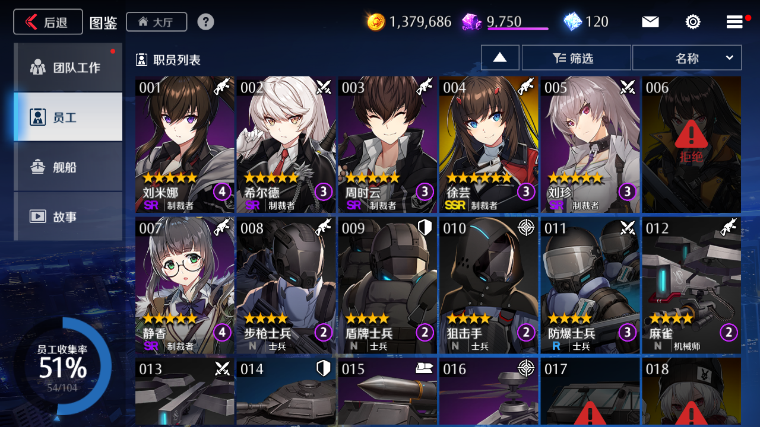Open employee card 徐芸 SSR
Viewport: 760px width, 427px height.
pos(489,145)
